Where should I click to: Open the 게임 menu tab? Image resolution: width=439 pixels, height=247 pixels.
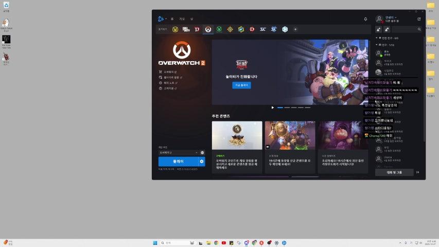[x=182, y=19]
